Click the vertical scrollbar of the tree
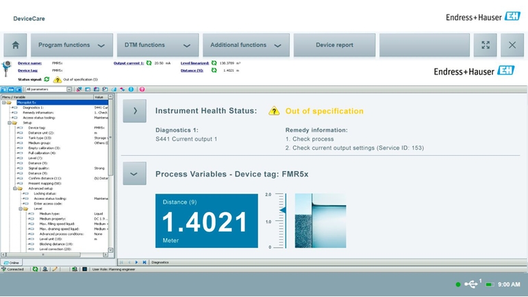 (110, 173)
